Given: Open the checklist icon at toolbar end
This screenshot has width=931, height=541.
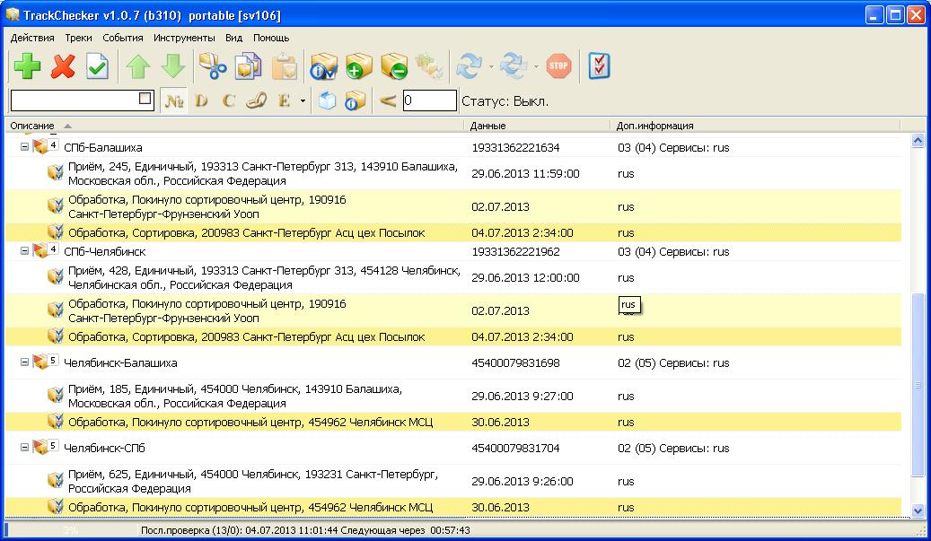Looking at the screenshot, I should point(599,65).
